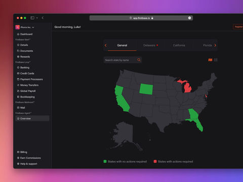Image resolution: width=243 pixels, height=182 pixels.
Task: Open Credit Cards section
Action: coord(25,73)
